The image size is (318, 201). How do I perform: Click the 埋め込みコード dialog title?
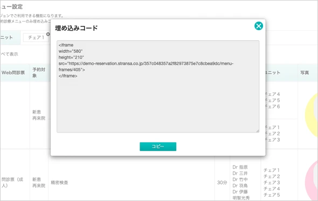[76, 28]
